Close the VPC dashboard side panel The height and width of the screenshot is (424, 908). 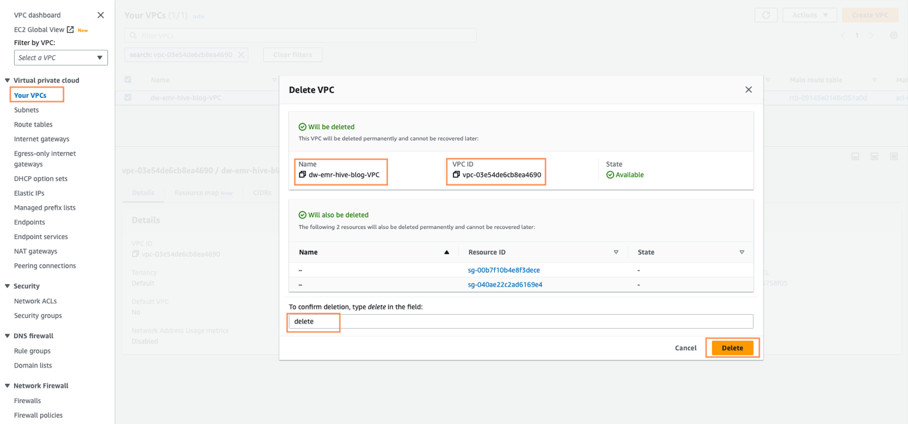coord(100,15)
